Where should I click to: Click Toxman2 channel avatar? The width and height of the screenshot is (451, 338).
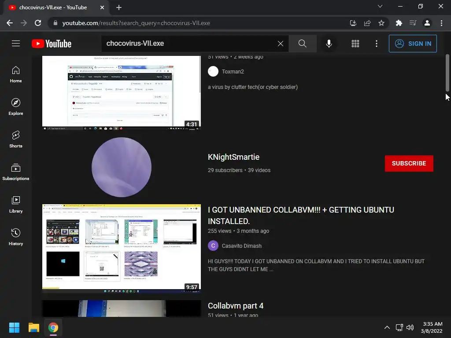point(213,72)
